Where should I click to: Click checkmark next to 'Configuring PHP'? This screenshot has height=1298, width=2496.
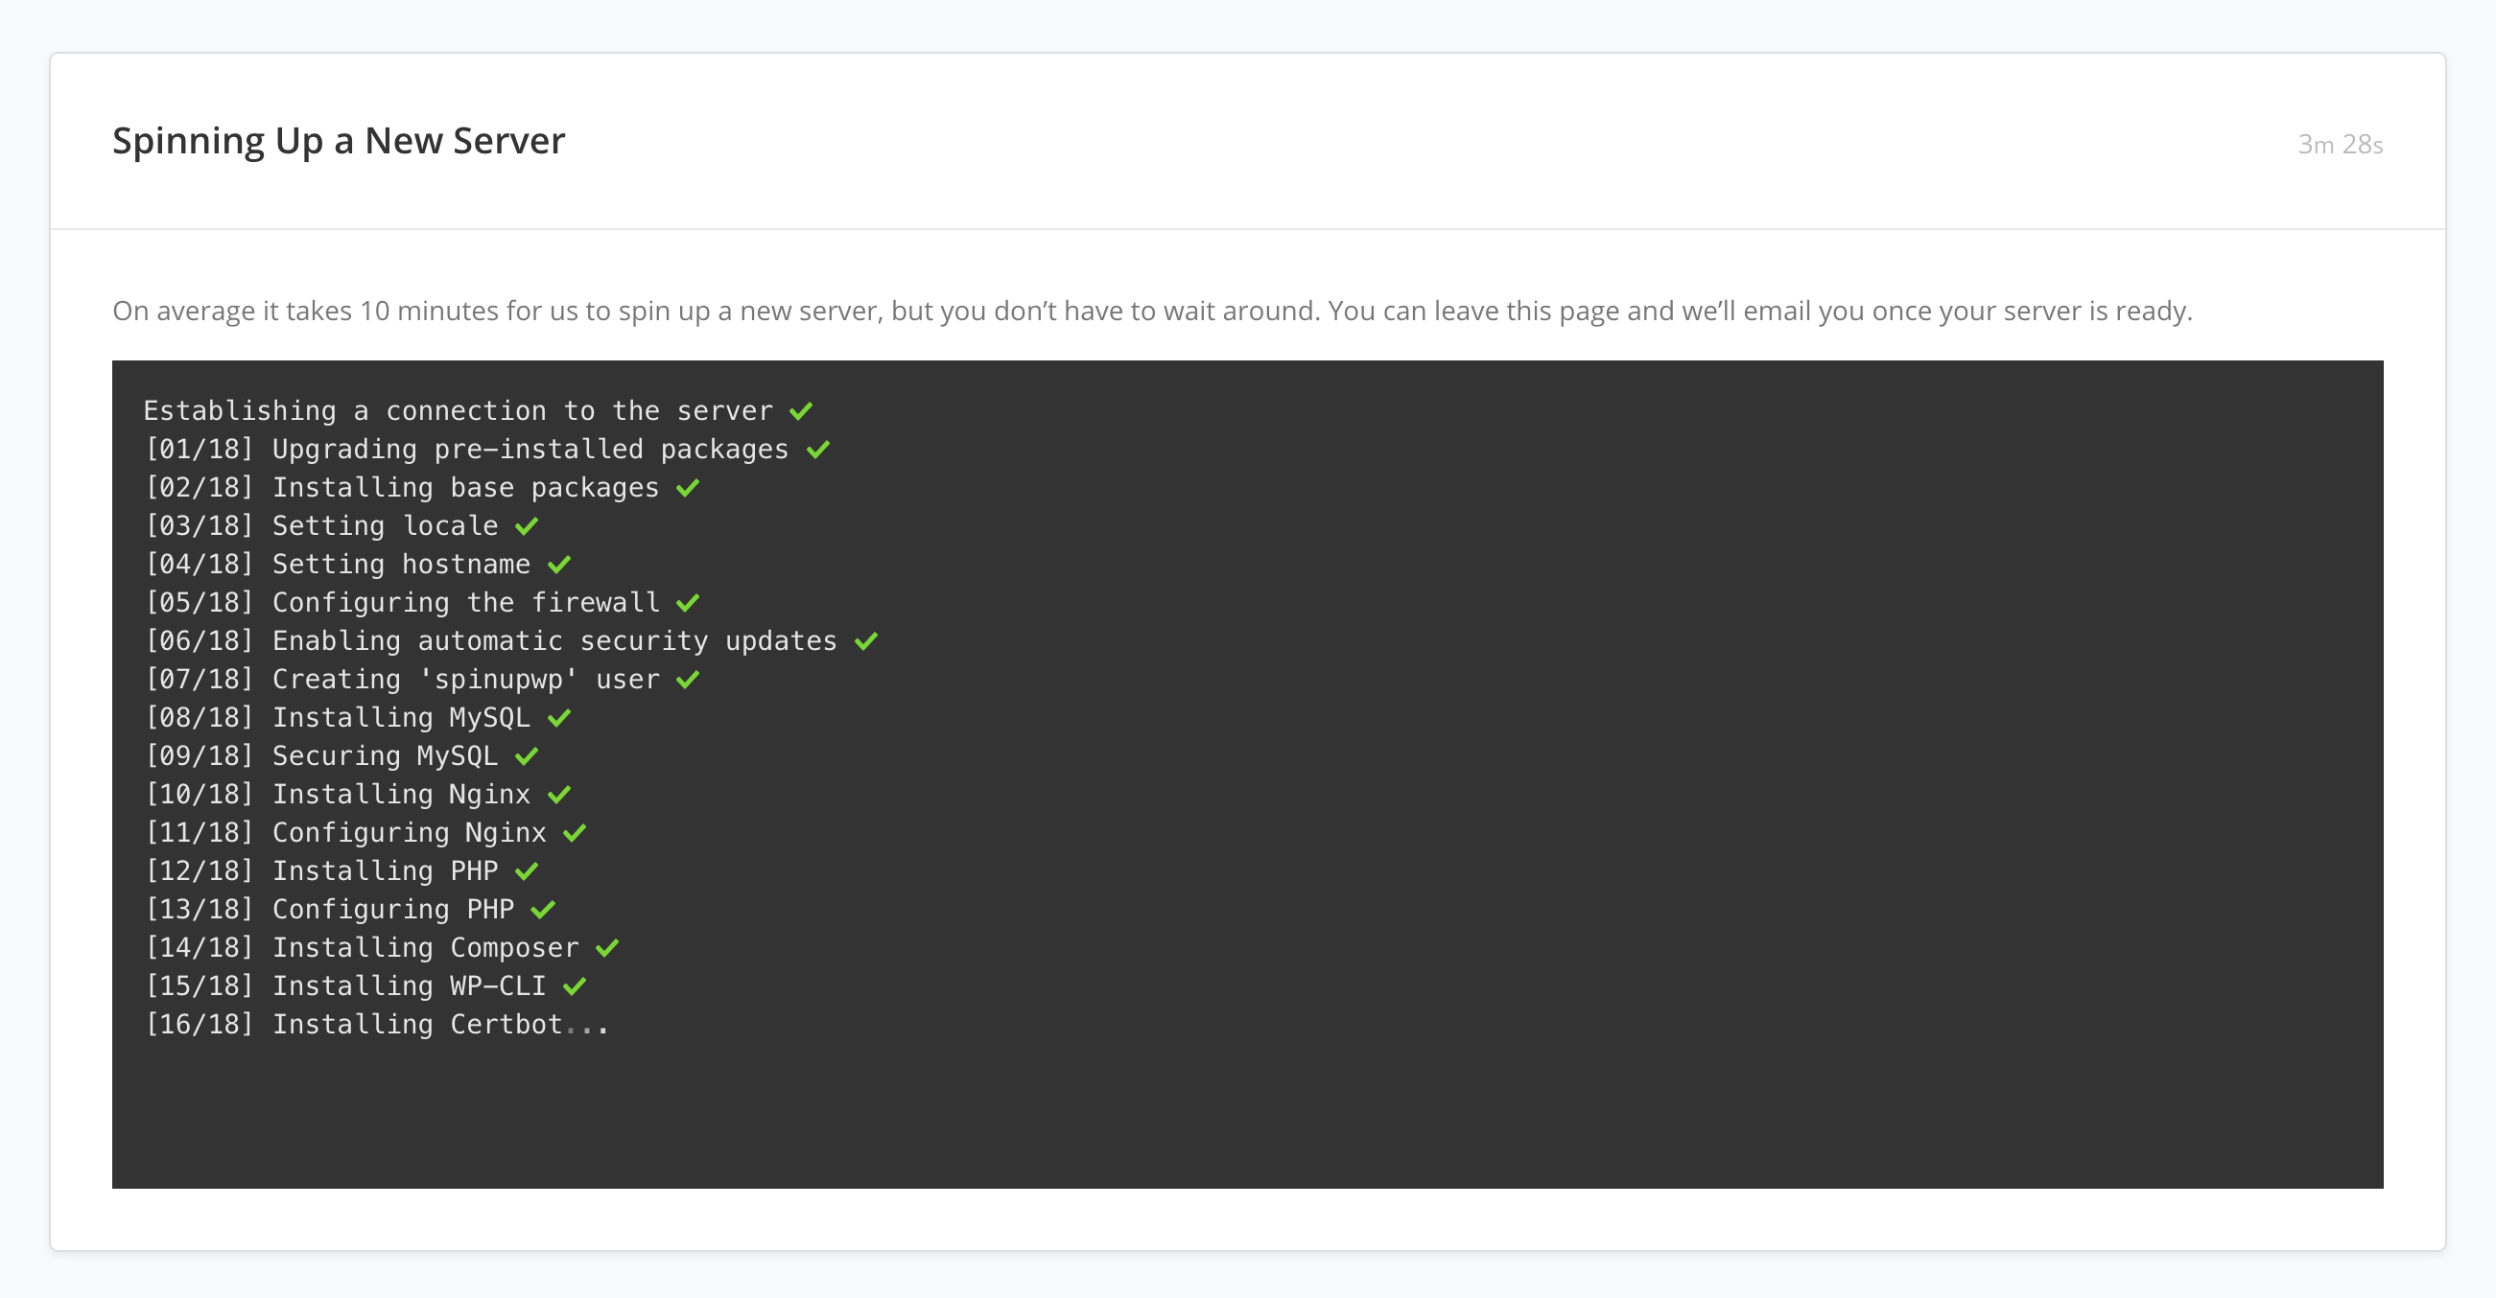click(x=543, y=909)
